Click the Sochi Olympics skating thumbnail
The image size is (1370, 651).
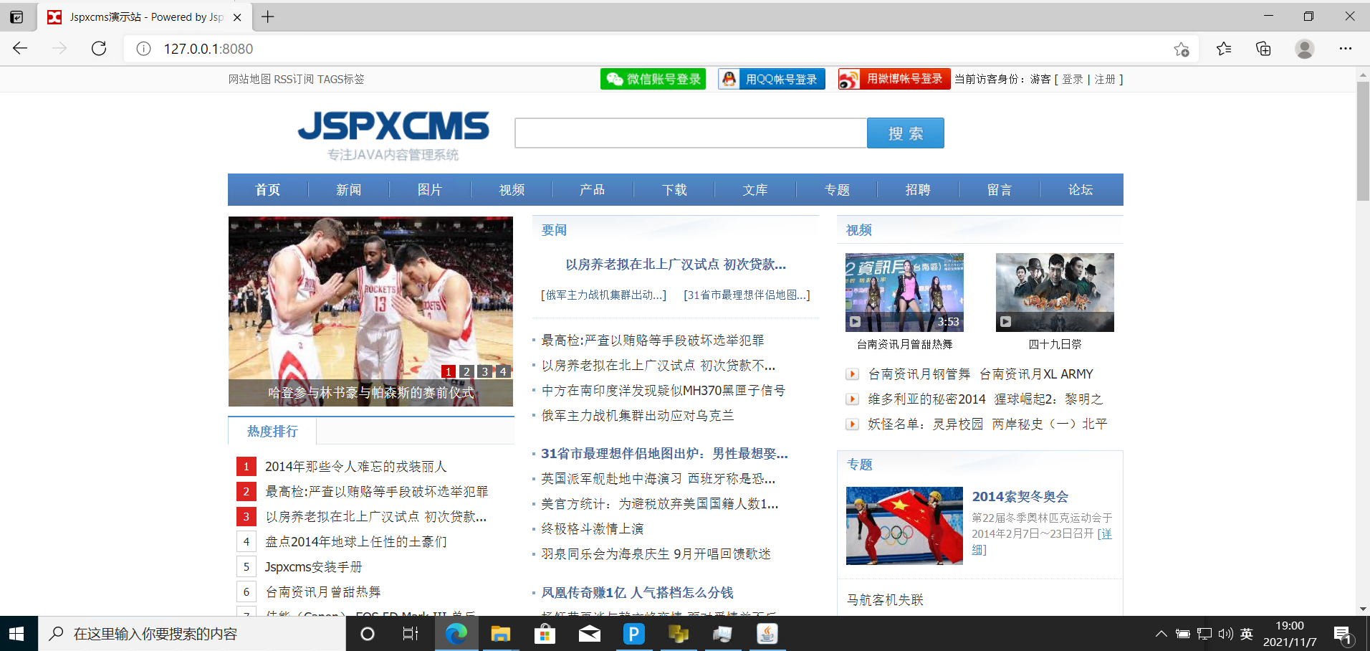[x=904, y=526]
